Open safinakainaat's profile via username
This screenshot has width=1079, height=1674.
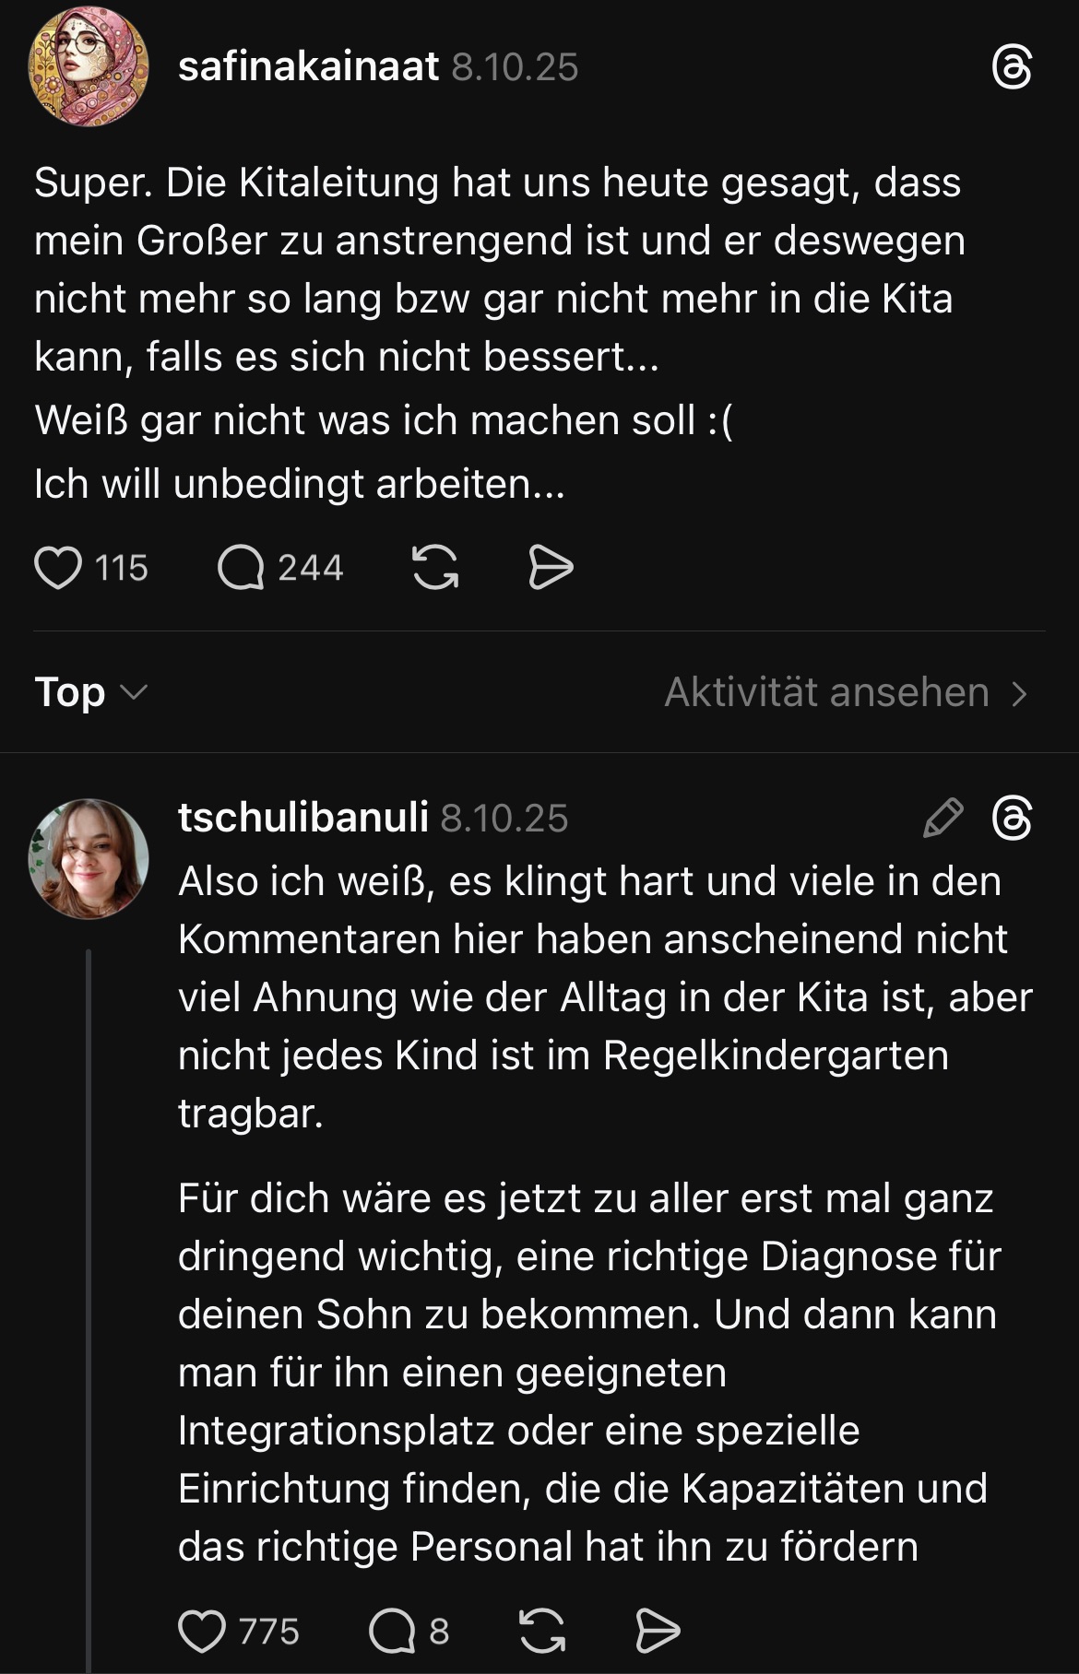pos(308,67)
